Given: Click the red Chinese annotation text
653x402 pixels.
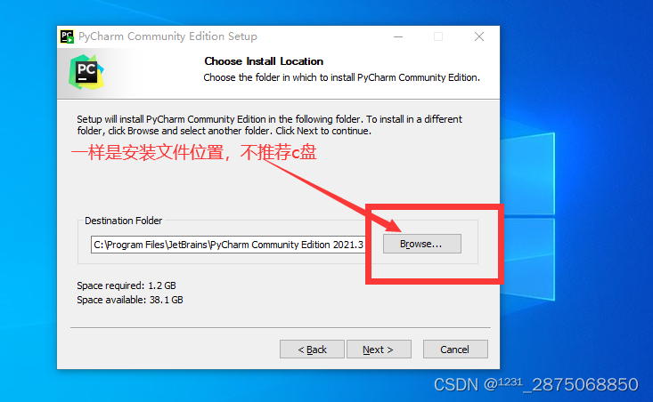Looking at the screenshot, I should (194, 153).
